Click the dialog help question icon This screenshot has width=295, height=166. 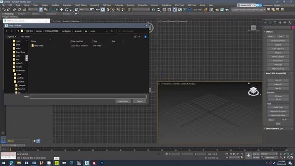point(146,37)
